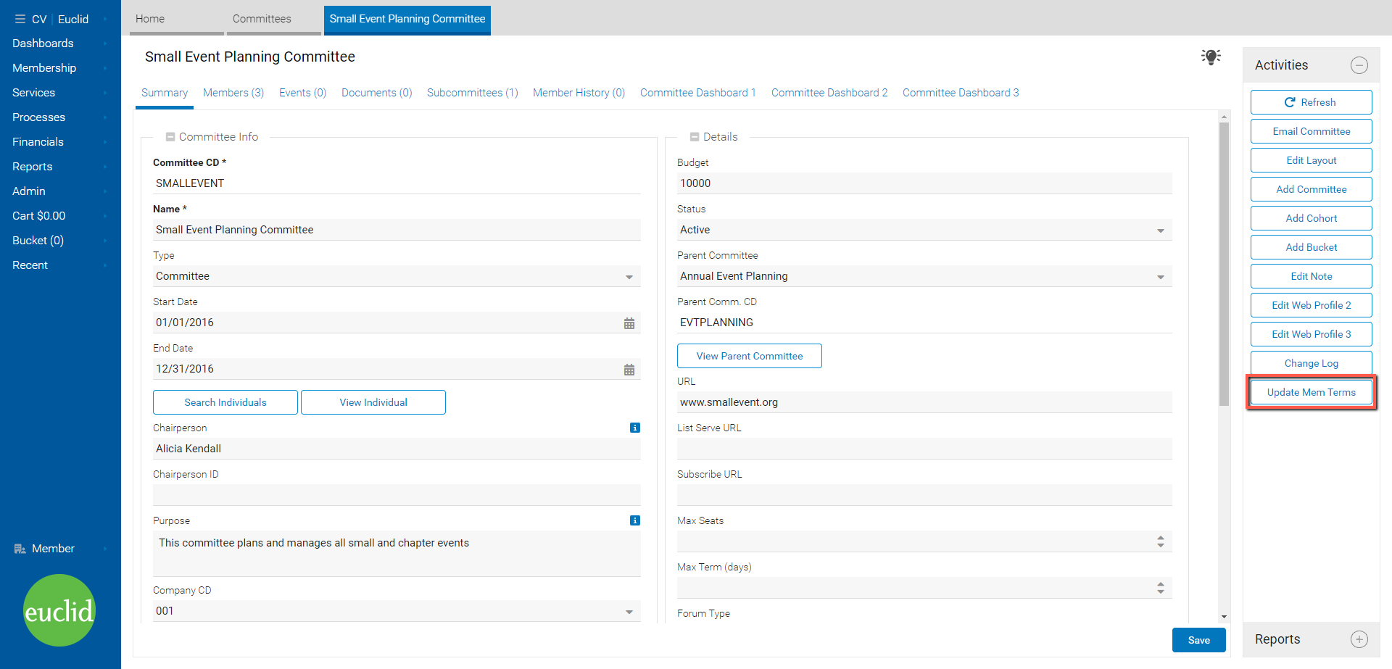Collapse the Details section
This screenshot has height=669, width=1392.
[695, 137]
